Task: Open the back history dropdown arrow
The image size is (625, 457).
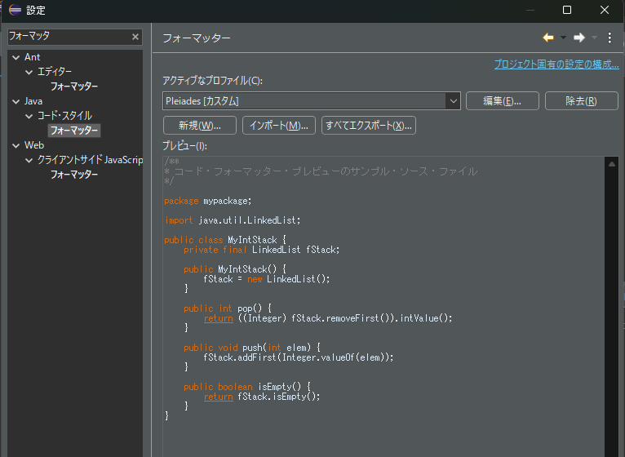Action: click(563, 38)
